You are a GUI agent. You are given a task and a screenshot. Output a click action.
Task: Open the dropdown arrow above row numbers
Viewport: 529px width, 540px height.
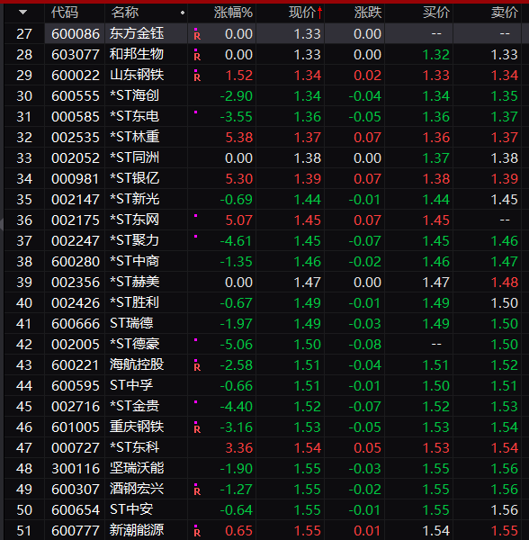pyautogui.click(x=23, y=13)
